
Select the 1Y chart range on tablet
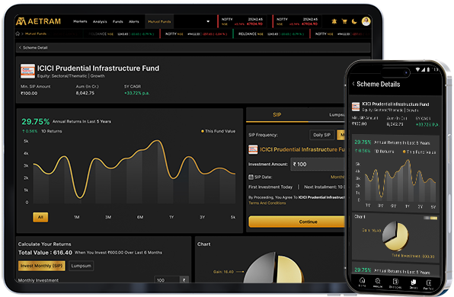click(171, 217)
